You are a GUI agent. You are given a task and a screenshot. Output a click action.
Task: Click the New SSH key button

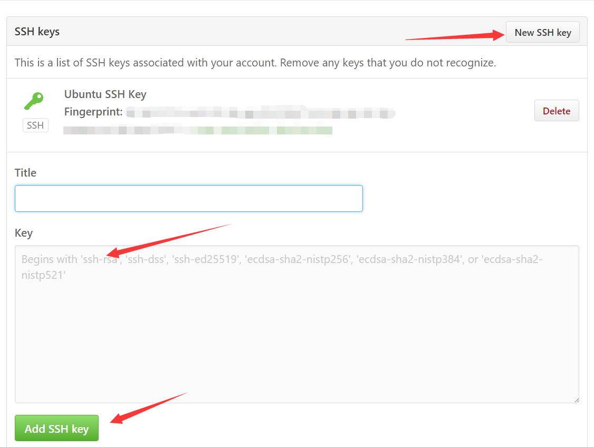click(542, 32)
